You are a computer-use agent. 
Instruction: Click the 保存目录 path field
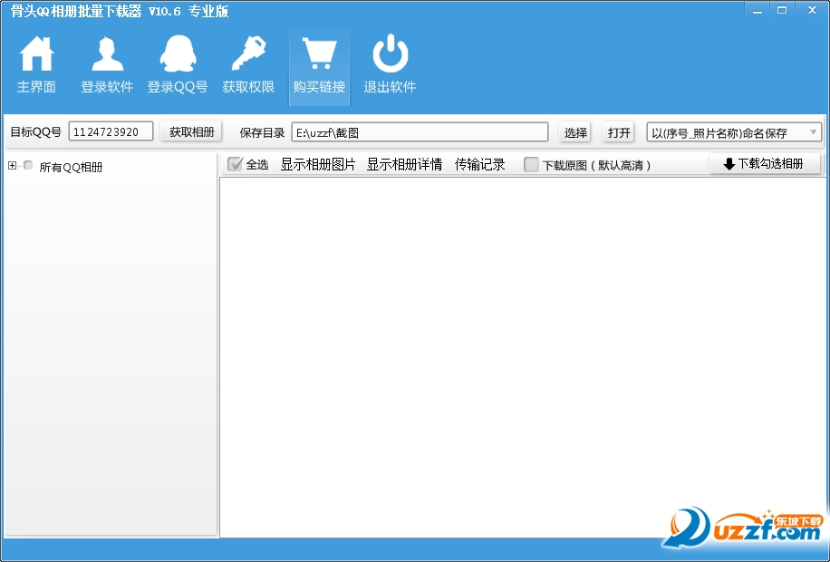(x=420, y=132)
